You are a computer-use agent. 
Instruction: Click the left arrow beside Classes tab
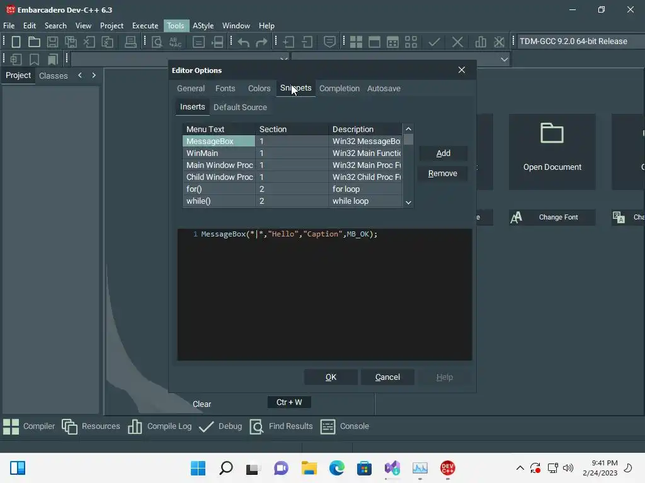tap(80, 75)
